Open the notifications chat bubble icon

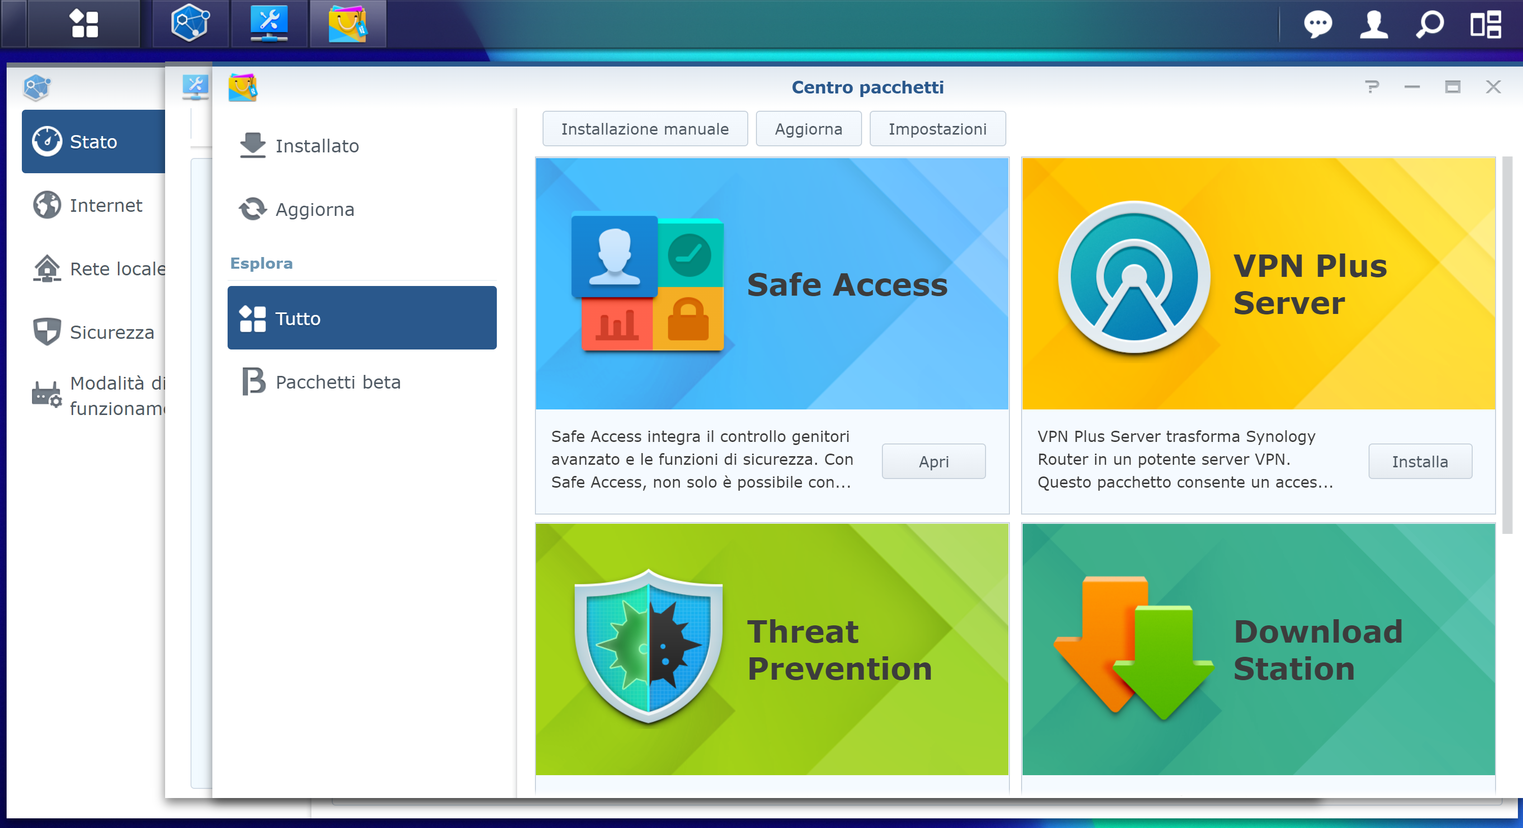[1318, 25]
